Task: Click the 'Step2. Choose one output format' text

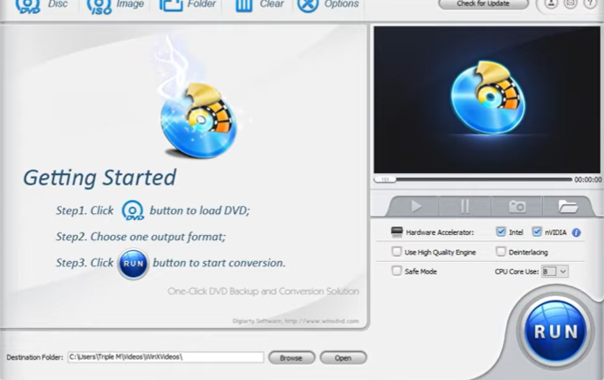Action: (x=141, y=236)
